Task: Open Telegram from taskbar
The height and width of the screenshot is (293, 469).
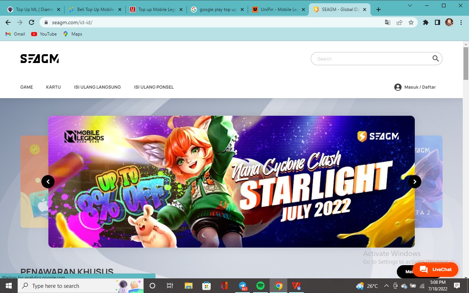Action: coord(242,286)
